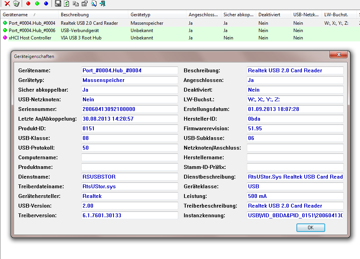The width and height of the screenshot is (360, 259).
Task: Click the Treiberdateiname field RtsUStor.sys
Action: (130, 186)
